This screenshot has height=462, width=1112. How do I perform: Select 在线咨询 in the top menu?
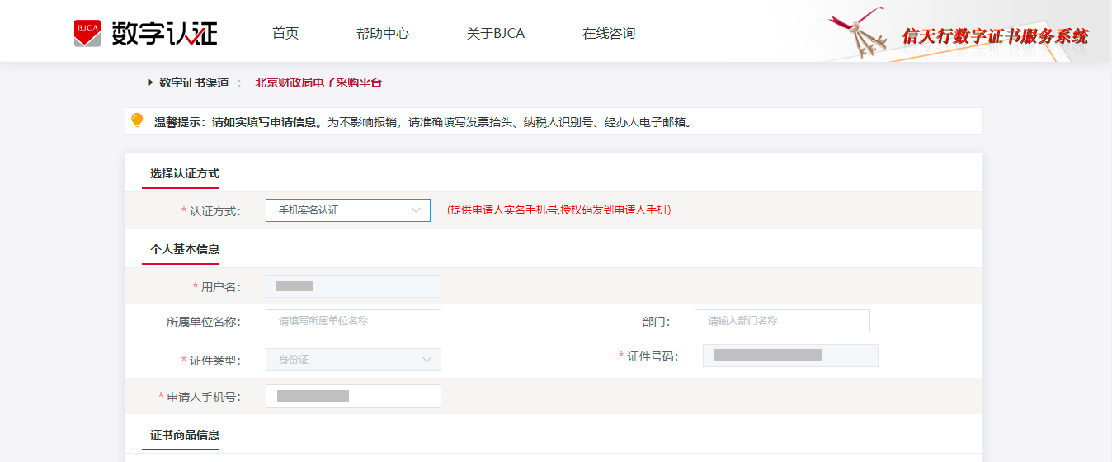click(609, 34)
